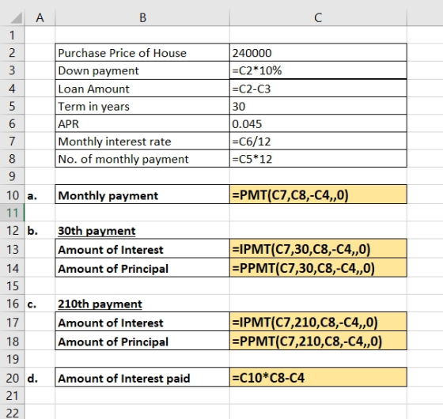Click formula cell =C10*C8-C4
The image size is (443, 419).
pyautogui.click(x=318, y=377)
